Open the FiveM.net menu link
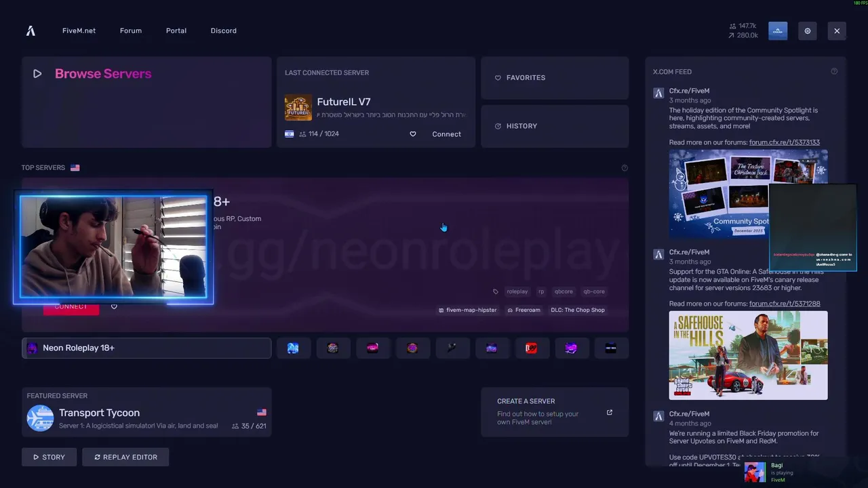Image resolution: width=868 pixels, height=488 pixels. click(79, 30)
